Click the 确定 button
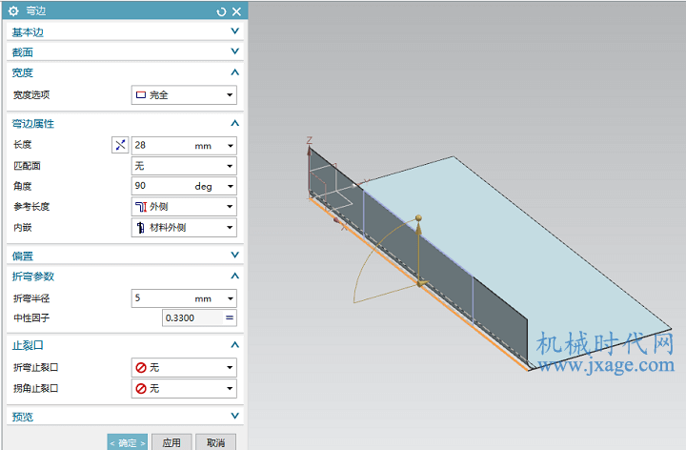This screenshot has width=686, height=450. click(x=128, y=442)
